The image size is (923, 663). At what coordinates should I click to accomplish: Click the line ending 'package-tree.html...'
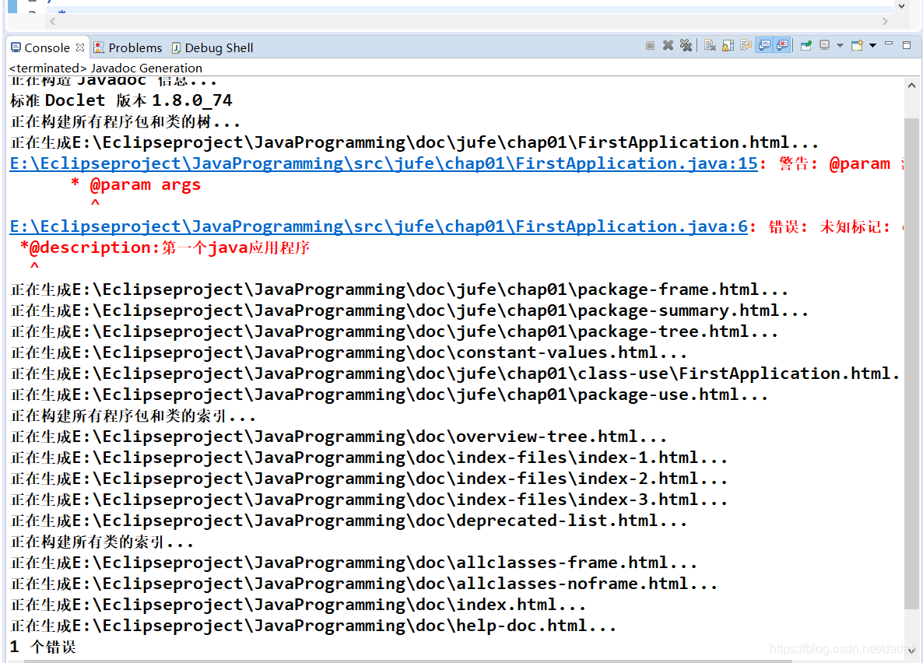pyautogui.click(x=394, y=332)
